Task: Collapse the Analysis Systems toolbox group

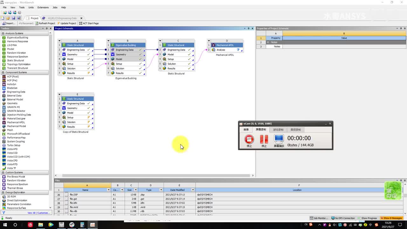Action: tap(3, 33)
